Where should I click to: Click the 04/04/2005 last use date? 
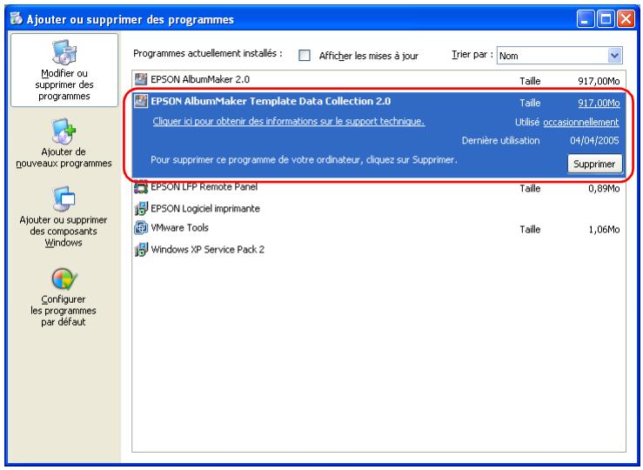(x=594, y=141)
